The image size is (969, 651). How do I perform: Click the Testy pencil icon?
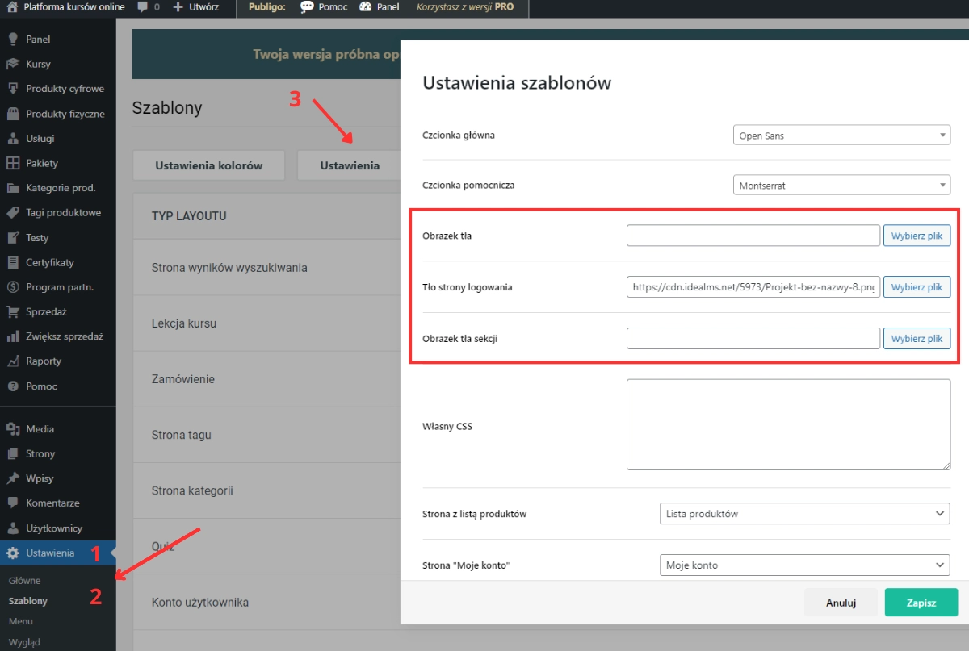coord(12,237)
